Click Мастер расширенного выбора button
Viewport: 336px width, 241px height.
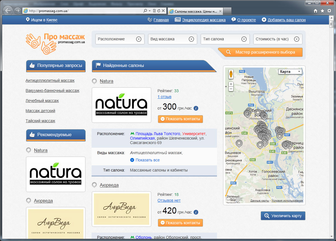click(x=260, y=52)
